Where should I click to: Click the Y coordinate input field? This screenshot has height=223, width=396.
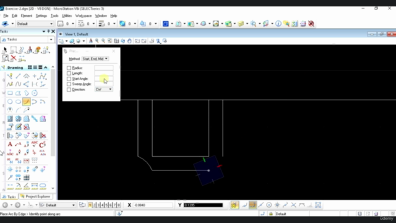click(x=204, y=205)
